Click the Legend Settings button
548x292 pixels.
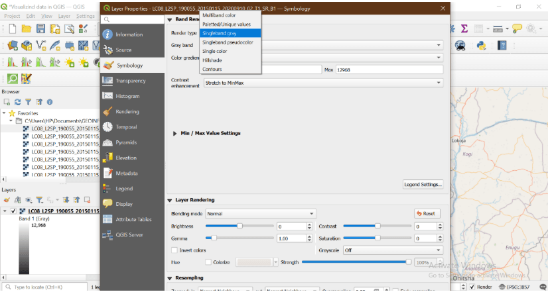pyautogui.click(x=423, y=184)
